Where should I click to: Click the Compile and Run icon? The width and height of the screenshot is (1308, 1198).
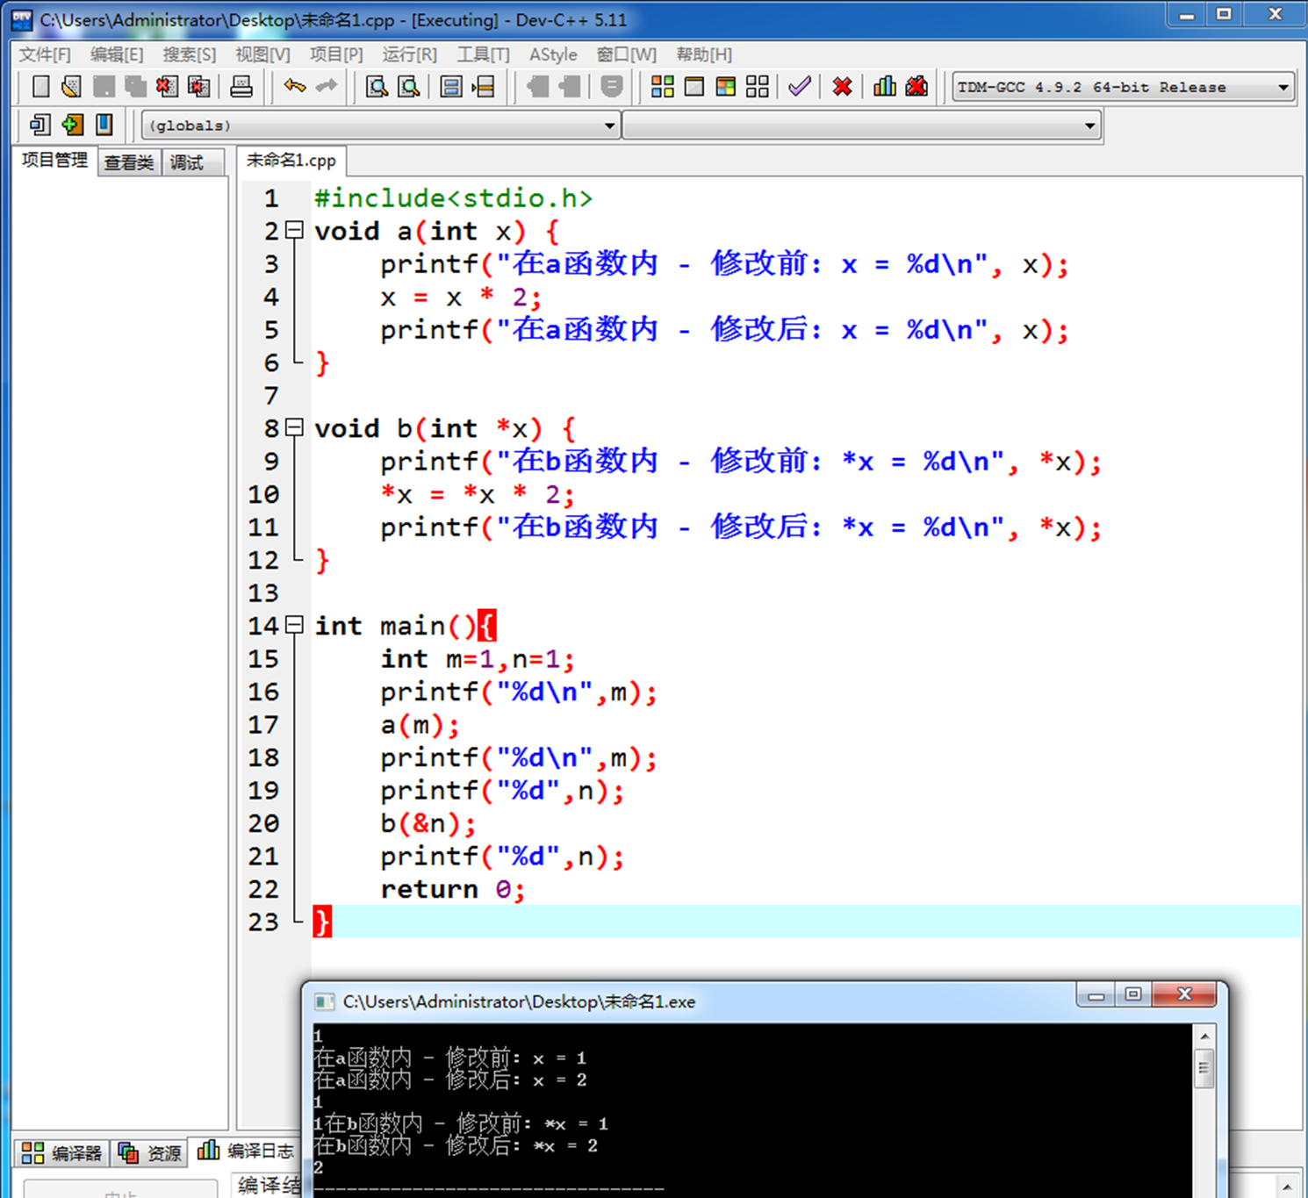click(726, 87)
